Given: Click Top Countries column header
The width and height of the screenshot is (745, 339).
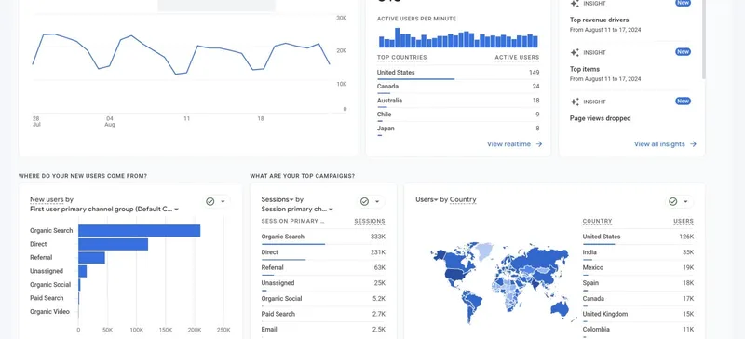Looking at the screenshot, I should pyautogui.click(x=402, y=58).
